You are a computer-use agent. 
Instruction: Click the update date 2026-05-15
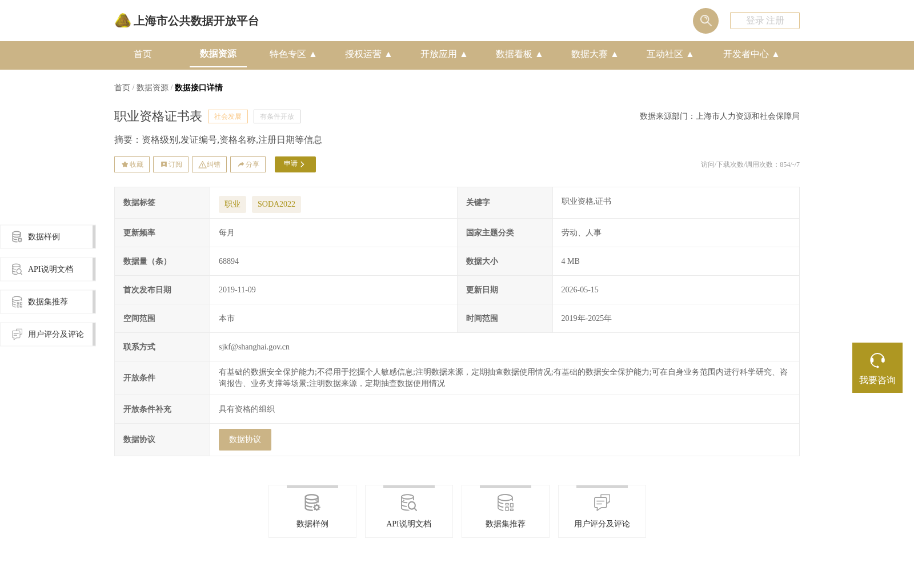[x=580, y=290]
